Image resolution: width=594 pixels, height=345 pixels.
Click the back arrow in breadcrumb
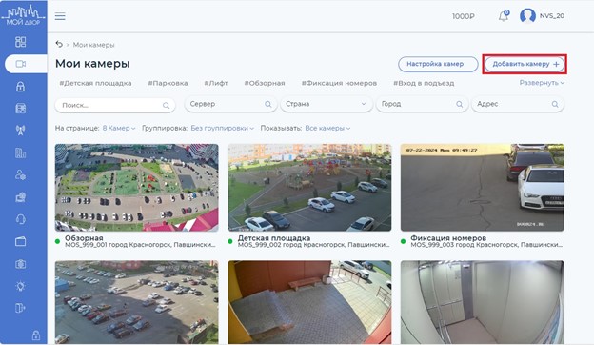click(59, 44)
